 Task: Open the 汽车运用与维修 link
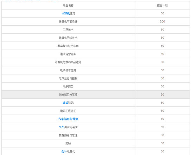[x=68, y=119]
